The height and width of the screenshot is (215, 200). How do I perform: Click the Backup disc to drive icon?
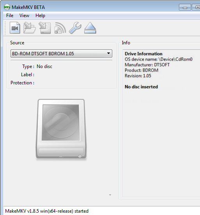pos(45,28)
